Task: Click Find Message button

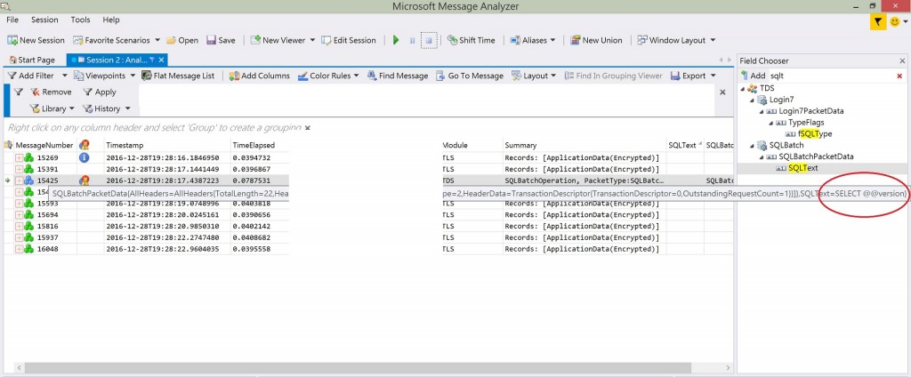Action: pos(398,76)
